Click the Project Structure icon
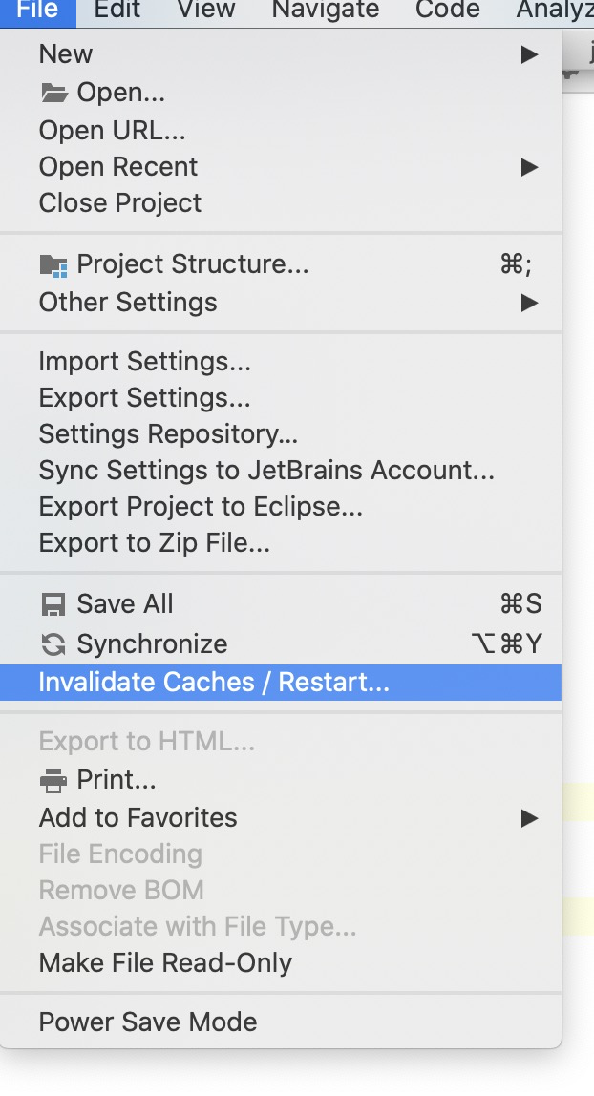Image resolution: width=594 pixels, height=1096 pixels. pos(53,265)
